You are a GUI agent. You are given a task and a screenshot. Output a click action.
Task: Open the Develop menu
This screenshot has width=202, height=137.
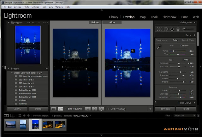18,7
